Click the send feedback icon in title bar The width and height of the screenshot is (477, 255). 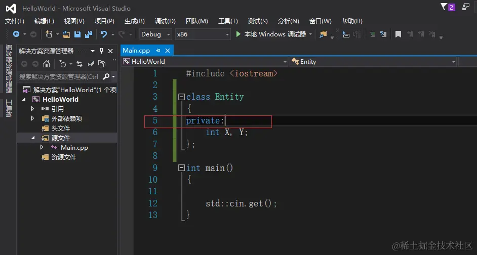466,7
